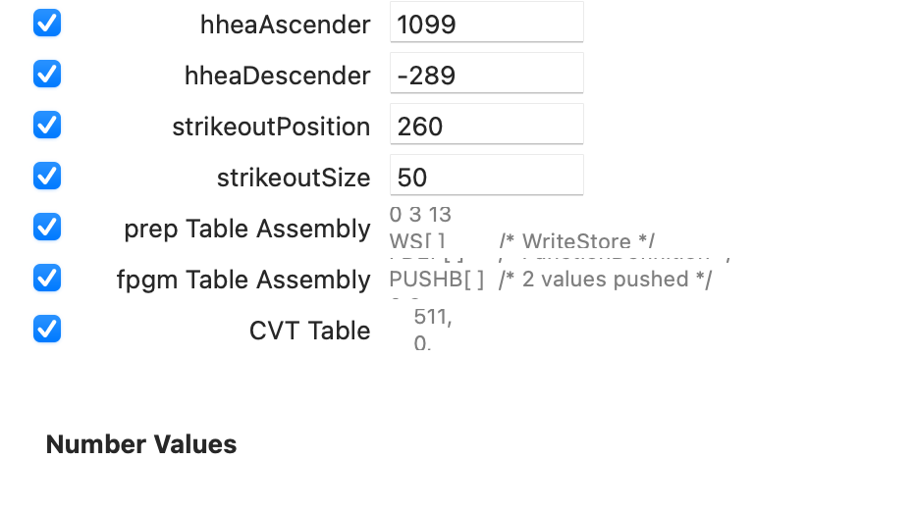Click the hheaAscender label text
Viewport: 915px width, 512px height.
click(285, 25)
